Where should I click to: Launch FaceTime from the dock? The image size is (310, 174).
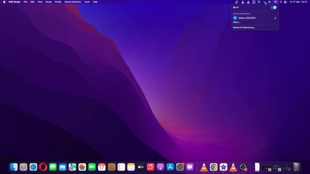pos(92,167)
